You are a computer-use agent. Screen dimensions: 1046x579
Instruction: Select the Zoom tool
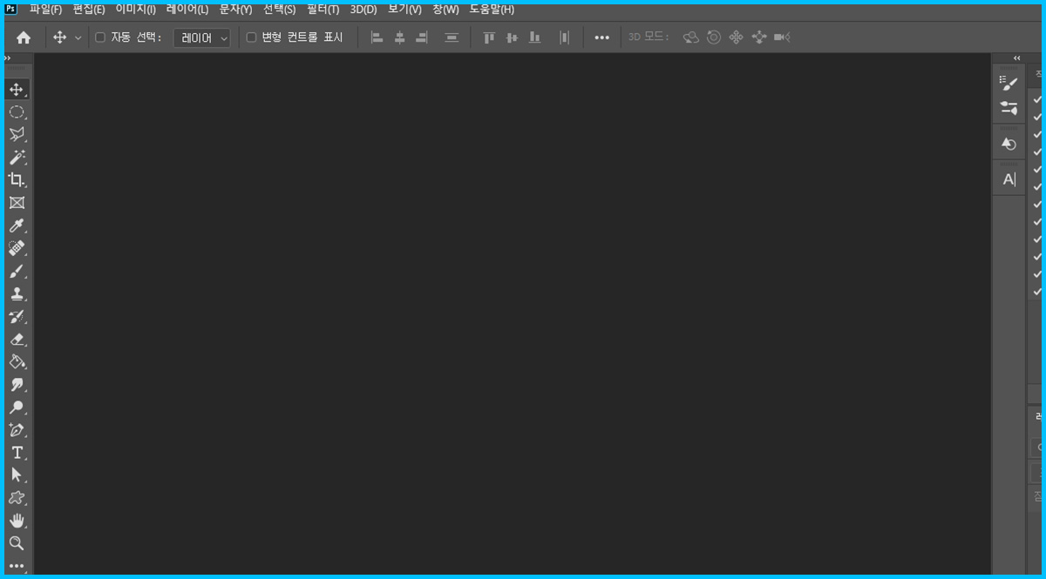(17, 543)
